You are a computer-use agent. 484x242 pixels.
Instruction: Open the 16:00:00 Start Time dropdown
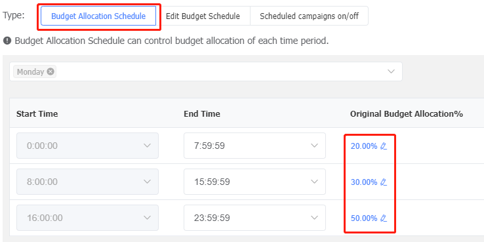tap(87, 218)
